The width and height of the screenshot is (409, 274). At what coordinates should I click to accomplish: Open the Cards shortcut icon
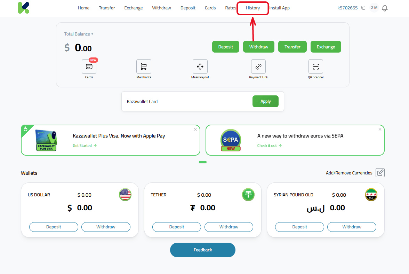click(89, 66)
